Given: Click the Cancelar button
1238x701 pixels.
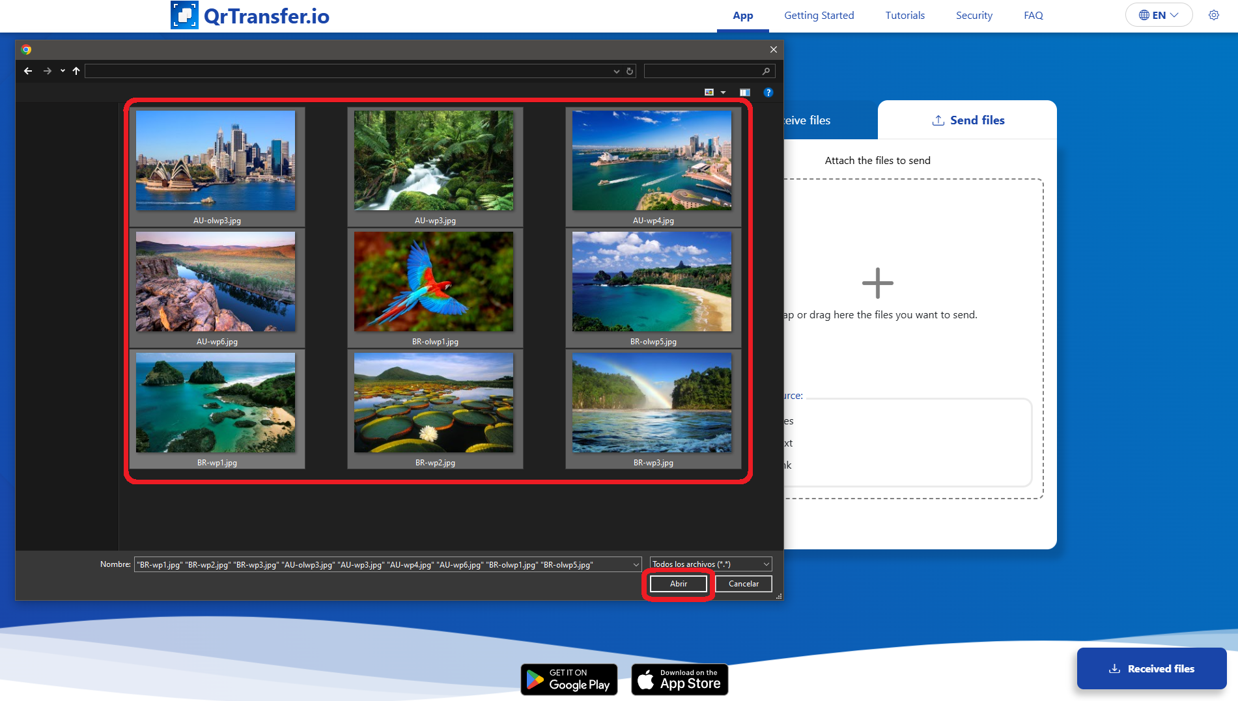Looking at the screenshot, I should coord(744,584).
